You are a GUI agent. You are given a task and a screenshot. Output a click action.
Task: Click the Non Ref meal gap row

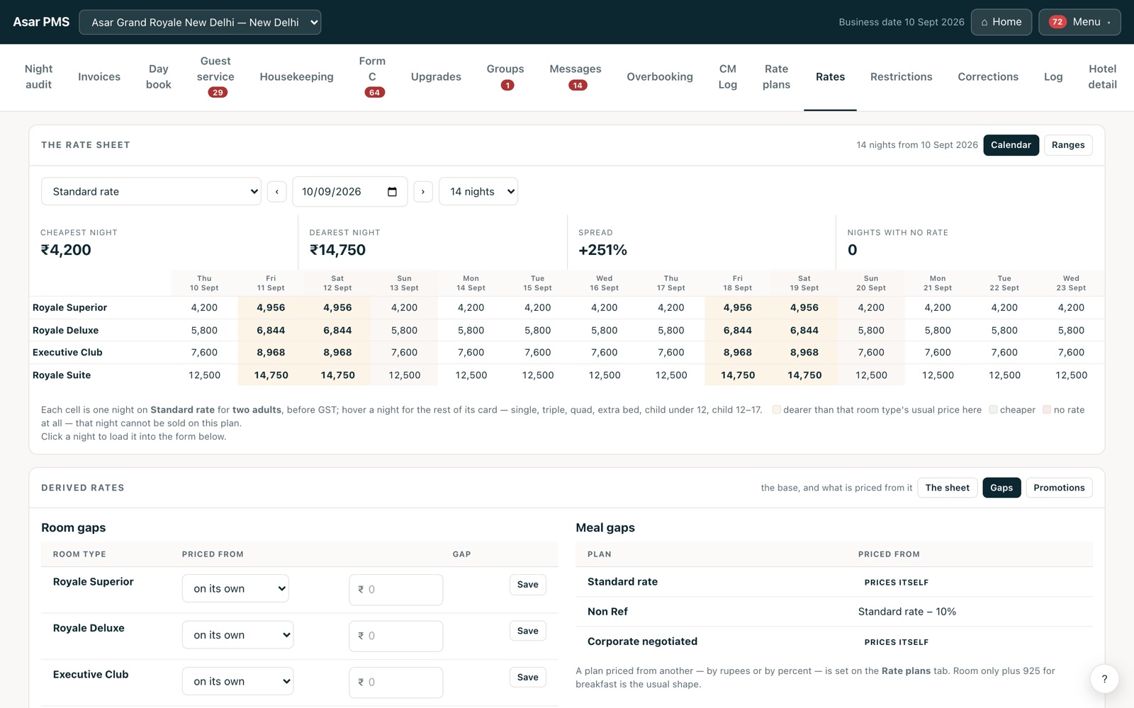(x=834, y=612)
